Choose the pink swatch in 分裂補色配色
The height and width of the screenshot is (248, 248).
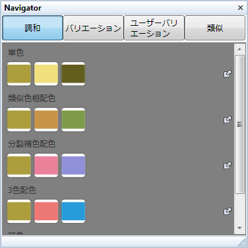[x=46, y=165]
